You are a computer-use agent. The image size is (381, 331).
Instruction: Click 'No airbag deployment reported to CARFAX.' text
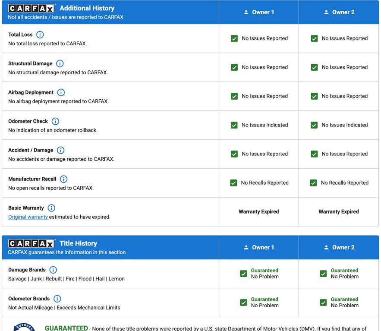click(59, 101)
